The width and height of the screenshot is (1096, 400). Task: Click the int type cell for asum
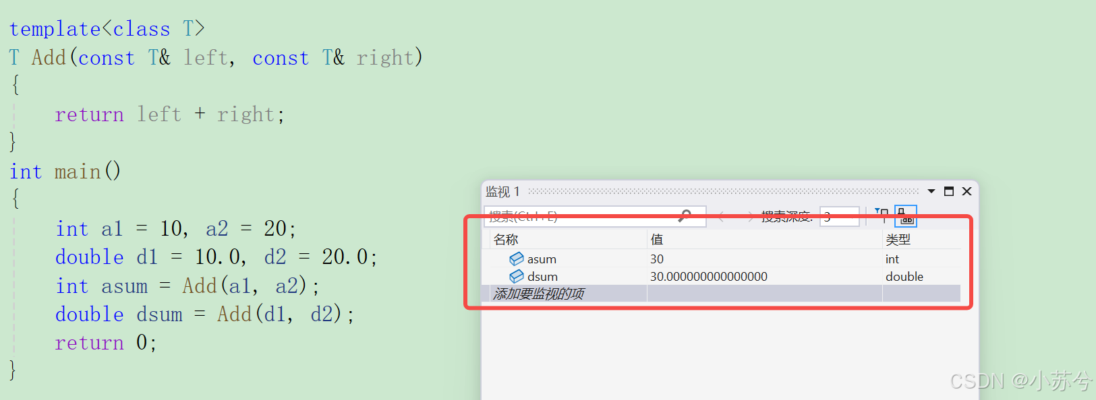pyautogui.click(x=892, y=259)
